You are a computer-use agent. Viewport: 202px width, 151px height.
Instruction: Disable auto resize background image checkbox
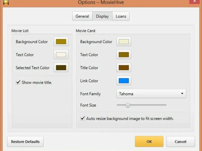83,118
